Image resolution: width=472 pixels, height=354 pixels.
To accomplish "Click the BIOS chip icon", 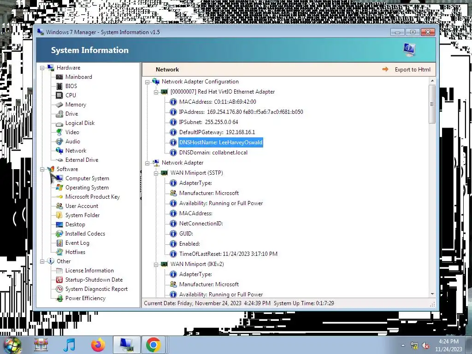I will [x=59, y=86].
